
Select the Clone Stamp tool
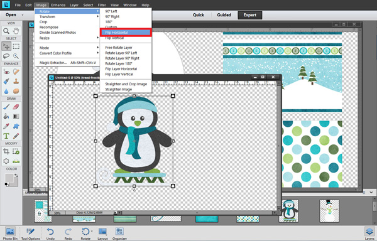[16, 82]
